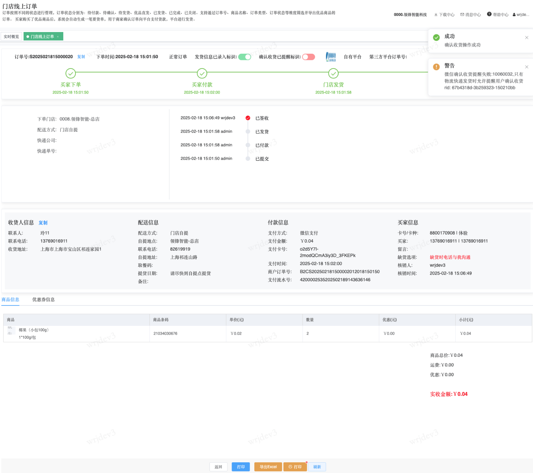Click the 返回 back button
This screenshot has width=533, height=473.
pos(218,467)
